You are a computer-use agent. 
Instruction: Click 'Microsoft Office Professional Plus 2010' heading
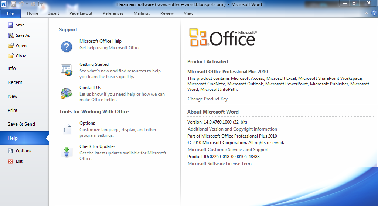coord(228,71)
